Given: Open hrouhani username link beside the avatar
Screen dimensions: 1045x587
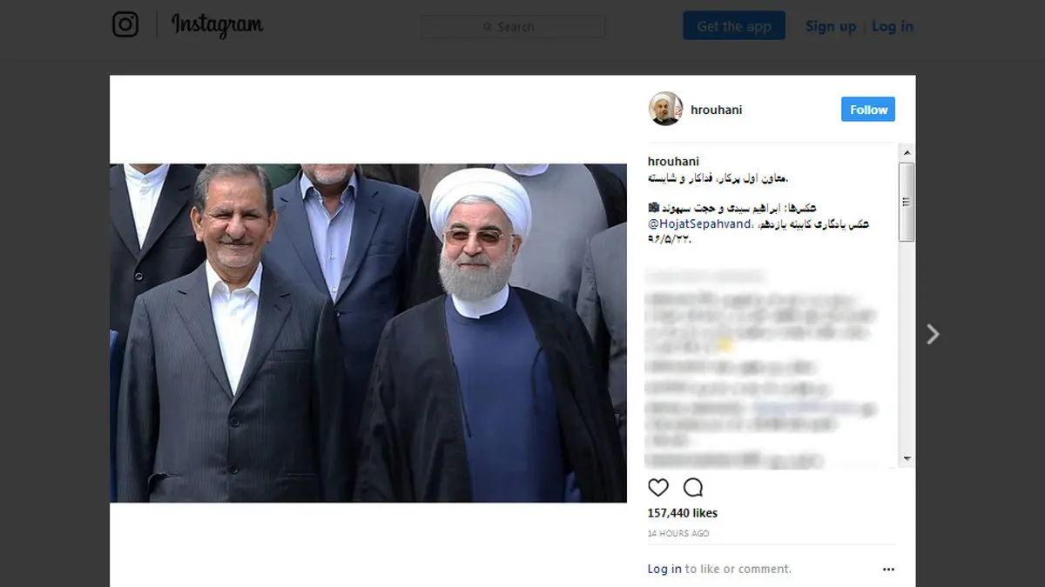Looking at the screenshot, I should [x=716, y=110].
